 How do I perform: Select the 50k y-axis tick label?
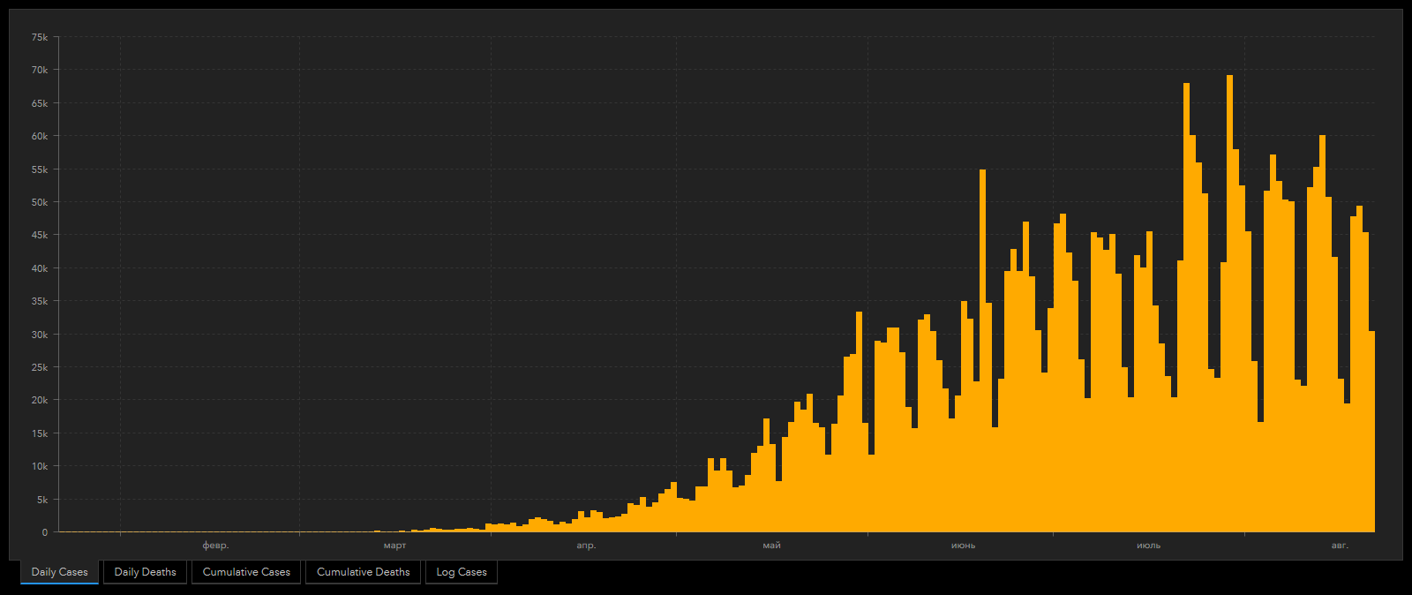[40, 202]
